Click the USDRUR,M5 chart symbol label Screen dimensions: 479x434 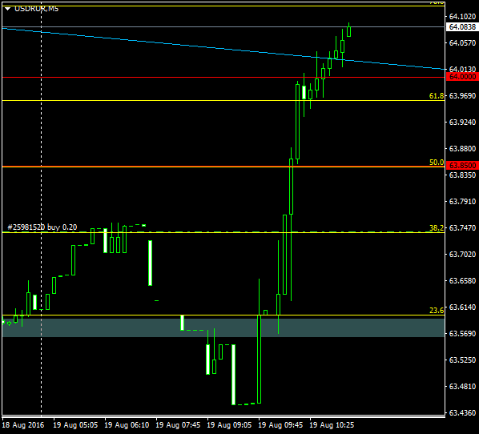tap(36, 9)
